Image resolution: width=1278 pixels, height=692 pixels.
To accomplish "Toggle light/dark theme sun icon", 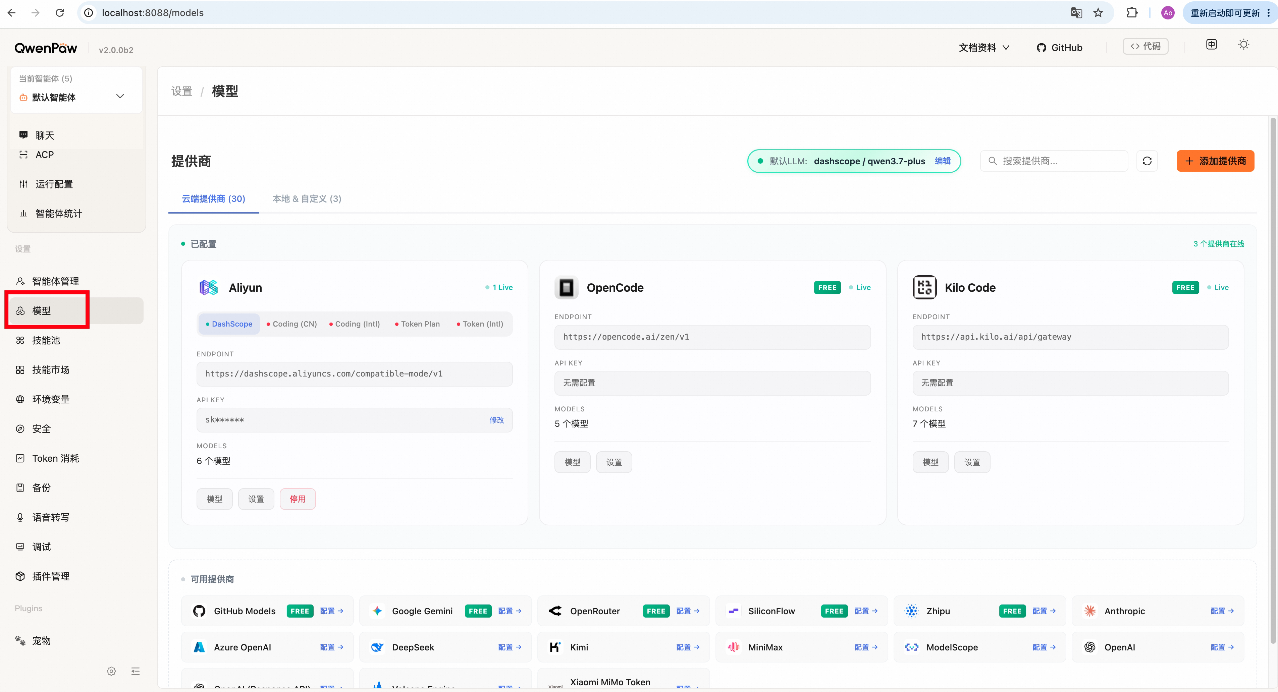I will coord(1243,45).
